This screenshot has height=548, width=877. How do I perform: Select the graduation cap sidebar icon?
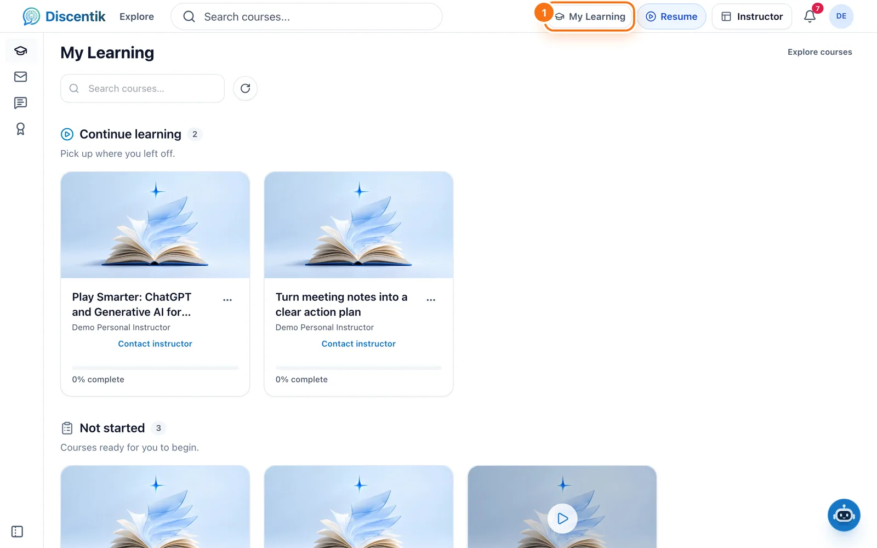[x=21, y=51]
